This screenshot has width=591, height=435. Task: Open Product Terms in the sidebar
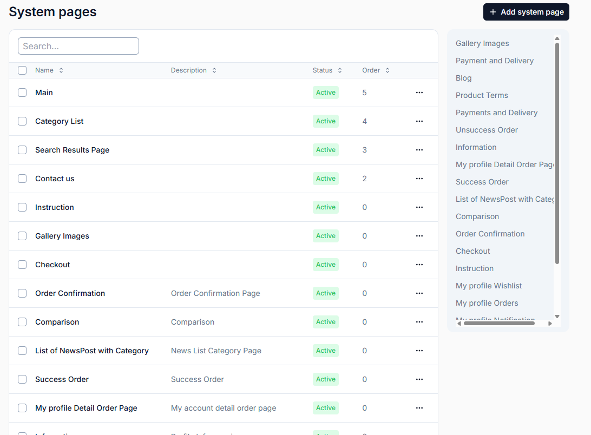pyautogui.click(x=482, y=95)
